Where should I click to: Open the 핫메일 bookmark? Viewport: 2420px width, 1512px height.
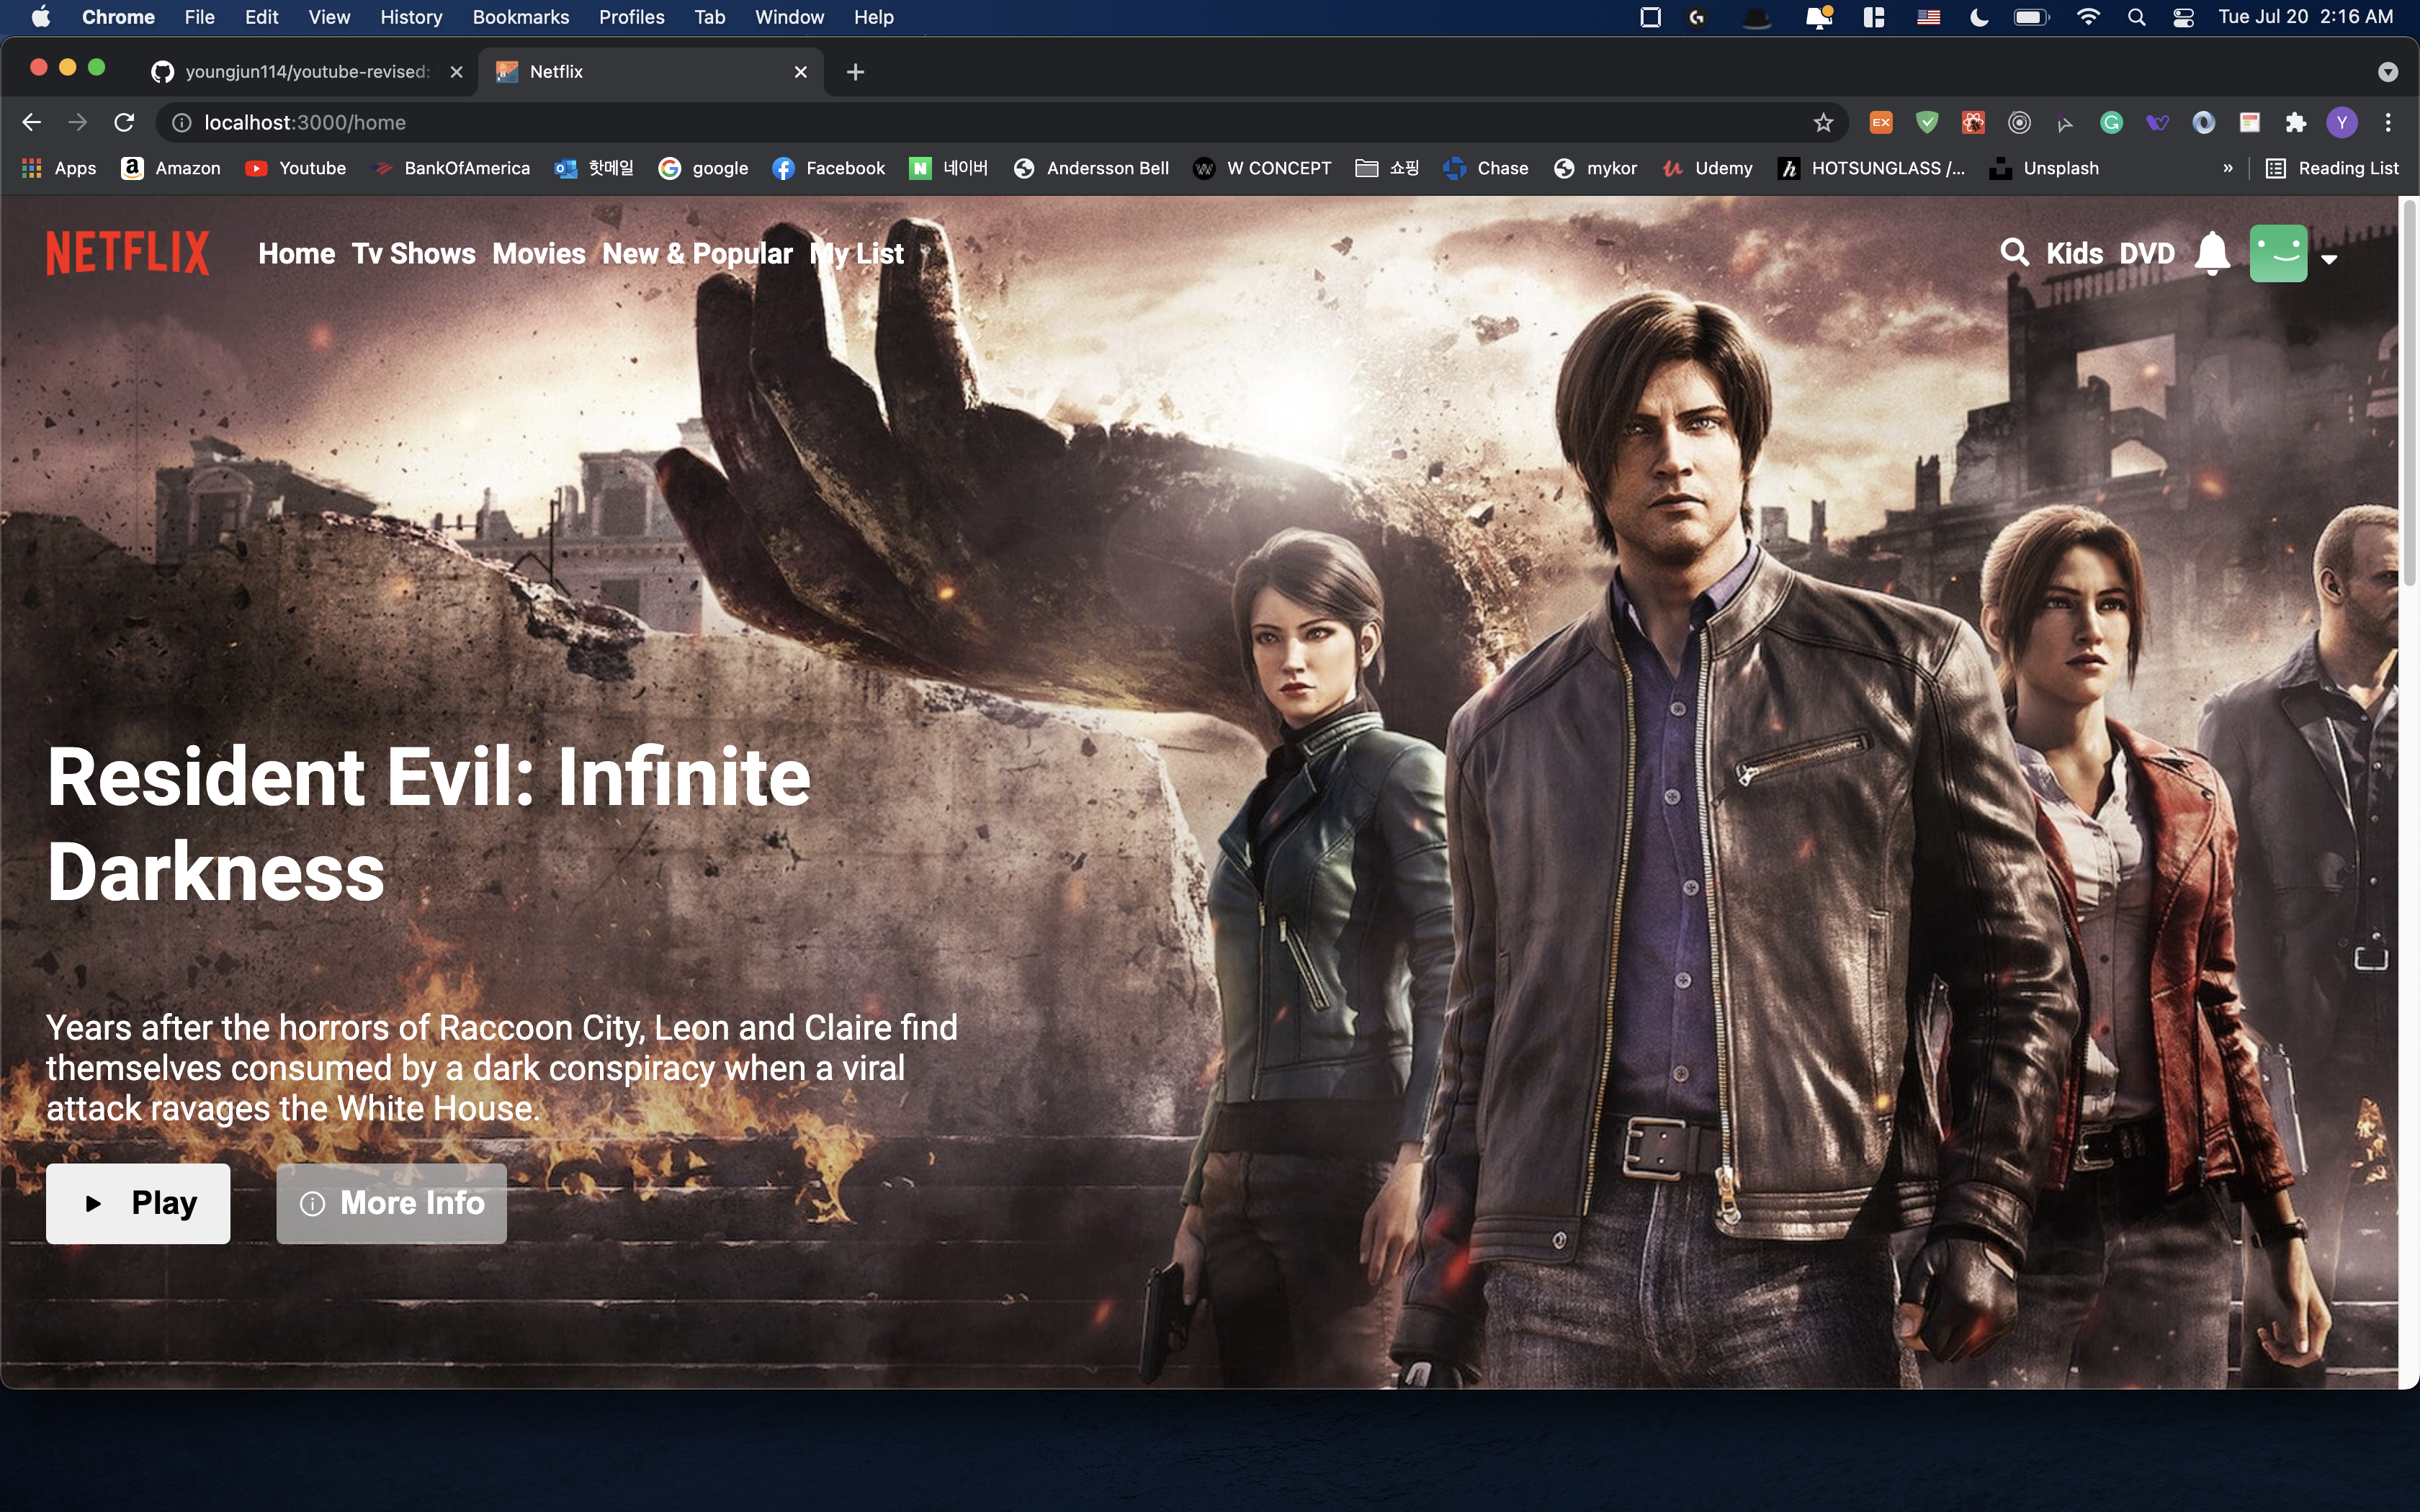[594, 168]
